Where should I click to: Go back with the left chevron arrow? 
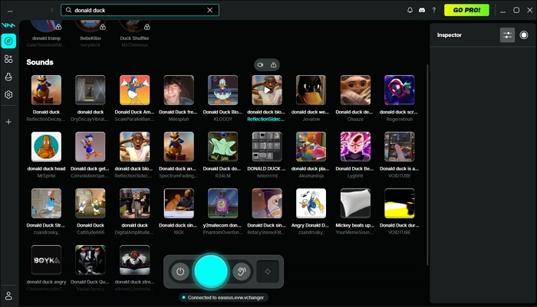(51, 10)
